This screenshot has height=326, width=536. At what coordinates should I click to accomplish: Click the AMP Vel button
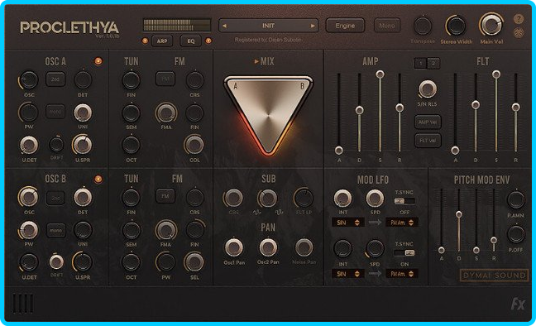(x=428, y=122)
